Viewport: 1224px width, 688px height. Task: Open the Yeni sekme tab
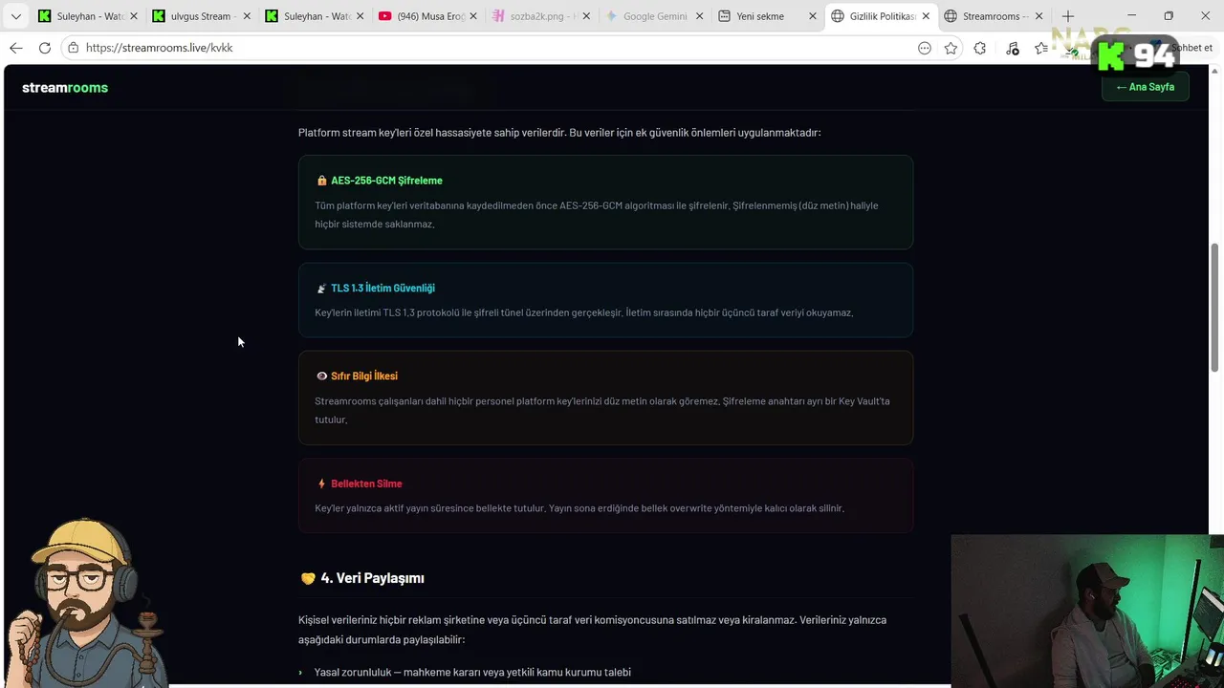pos(760,16)
